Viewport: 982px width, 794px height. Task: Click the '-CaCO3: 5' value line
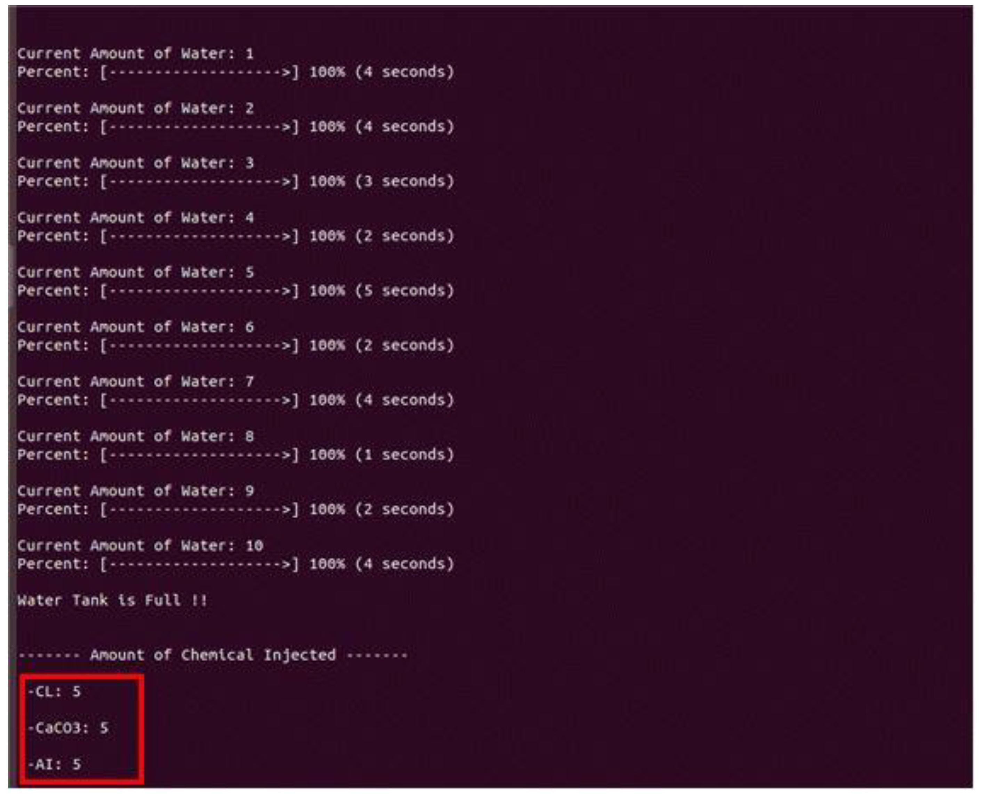[x=68, y=728]
